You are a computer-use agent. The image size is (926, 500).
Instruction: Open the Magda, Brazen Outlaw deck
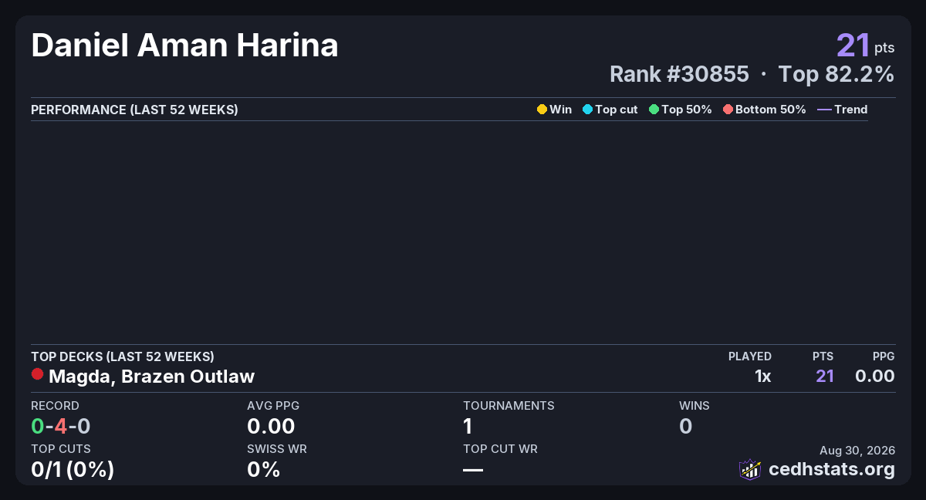click(x=151, y=377)
